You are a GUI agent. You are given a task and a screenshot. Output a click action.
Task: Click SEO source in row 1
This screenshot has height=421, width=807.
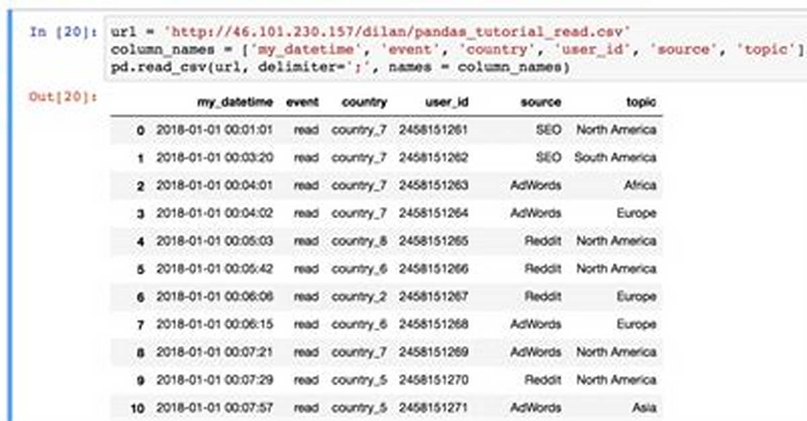tap(549, 158)
